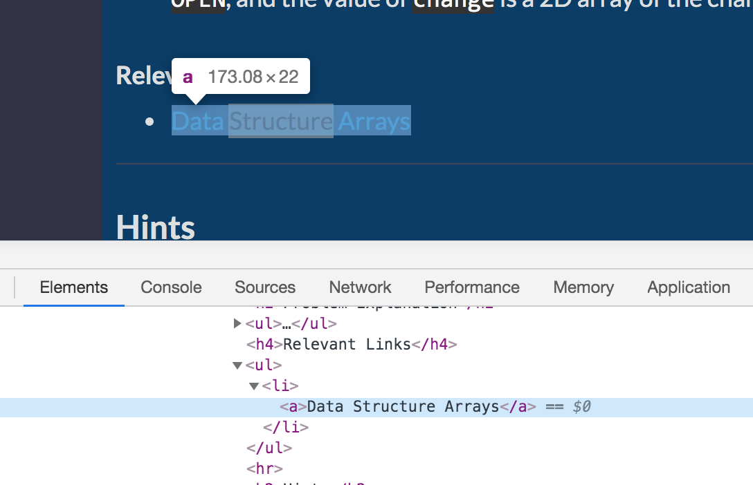Switch to the Console tab
Viewport: 753px width, 485px height.
coord(171,287)
